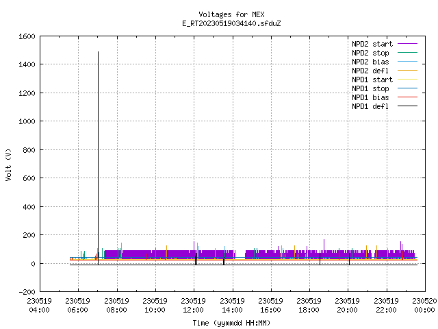
Task: Select the 'NPD1 defl' legend label
Action: 370,106
